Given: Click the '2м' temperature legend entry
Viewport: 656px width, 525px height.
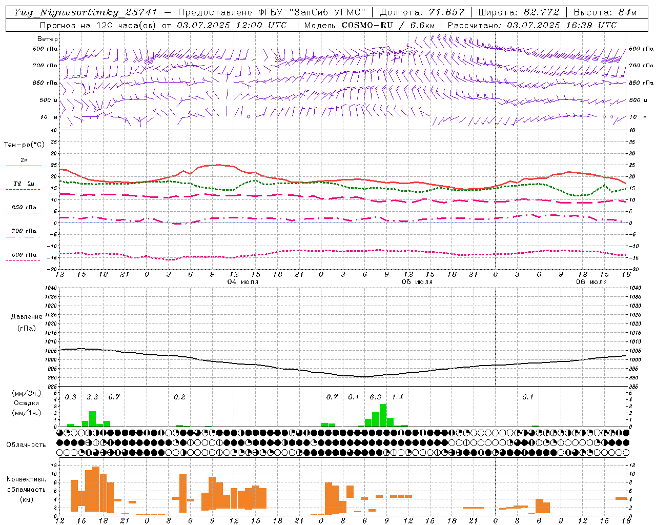Looking at the screenshot, I should pos(24,160).
